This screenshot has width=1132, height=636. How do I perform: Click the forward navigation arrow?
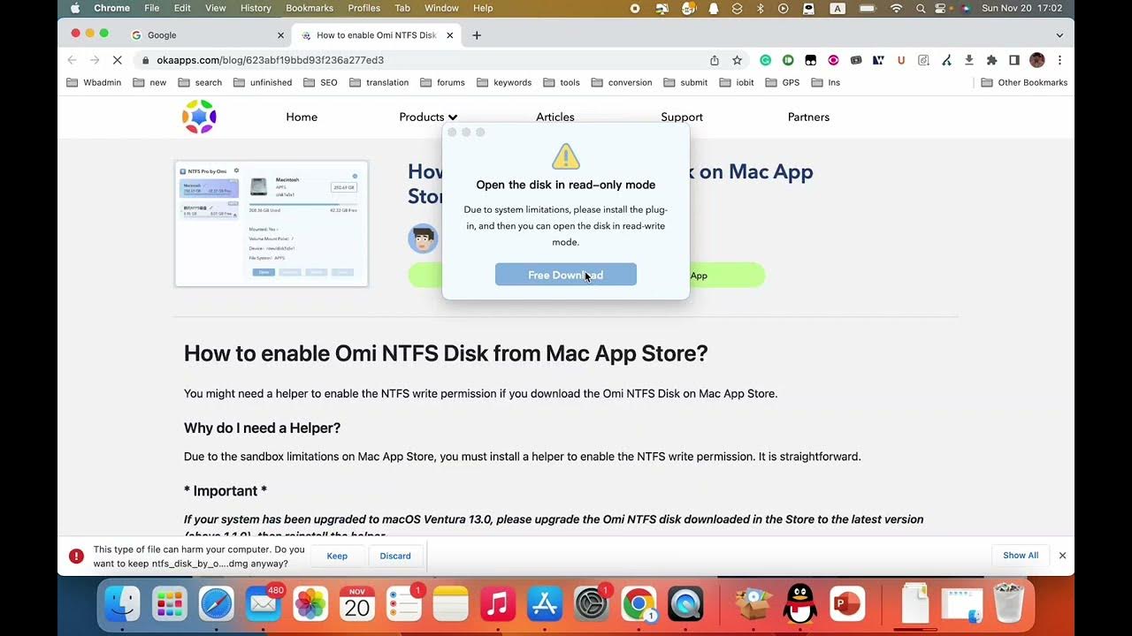click(95, 60)
